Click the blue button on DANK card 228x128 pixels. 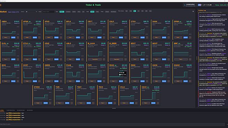click(164, 37)
